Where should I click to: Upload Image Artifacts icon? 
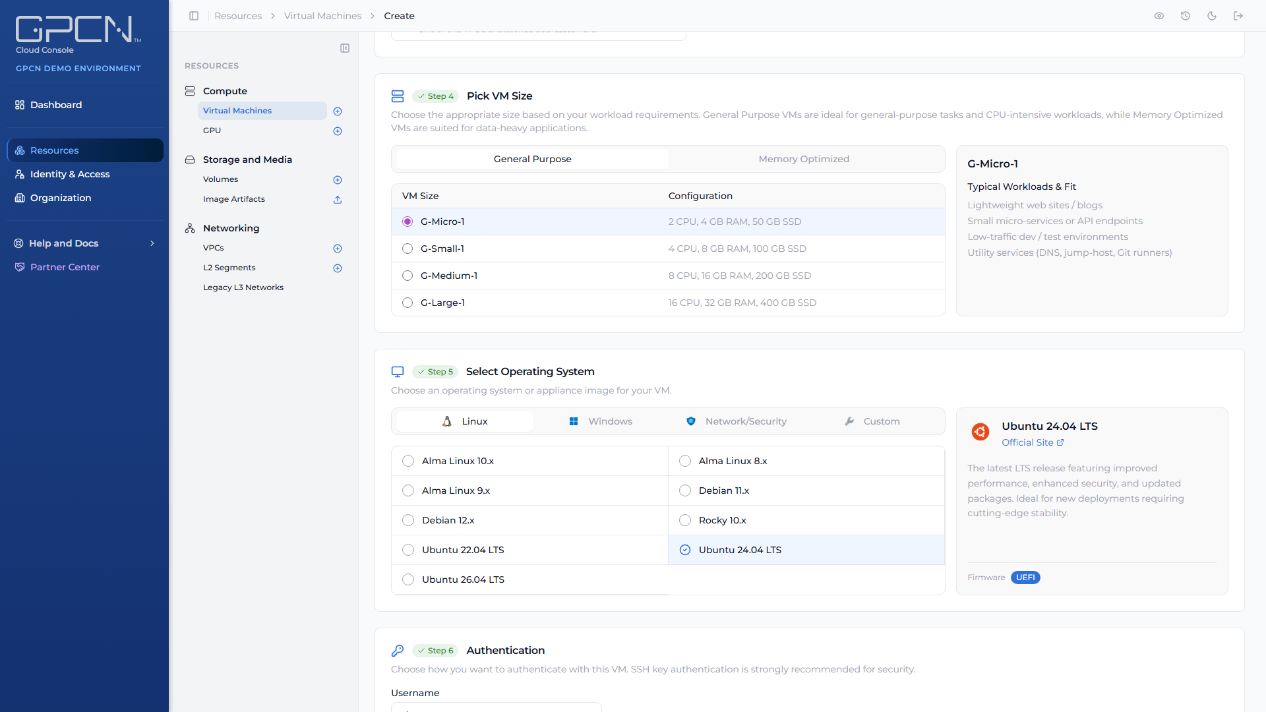point(338,200)
